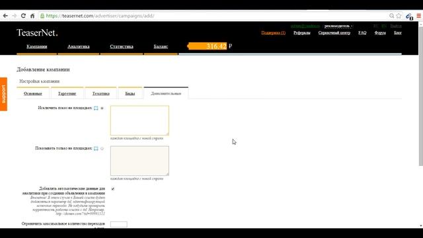
Task: Select the exclude-sites radio button
Action: [x=102, y=108]
